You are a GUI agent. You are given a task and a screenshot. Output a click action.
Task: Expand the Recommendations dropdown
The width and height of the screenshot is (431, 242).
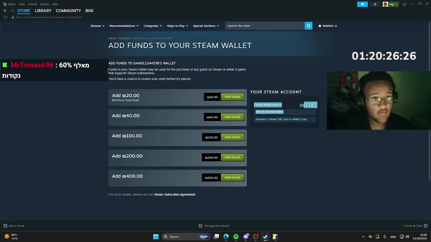(x=124, y=26)
